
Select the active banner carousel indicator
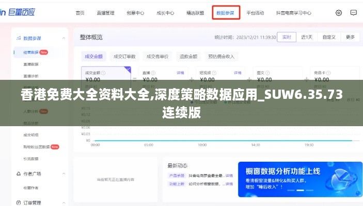click(300, 191)
